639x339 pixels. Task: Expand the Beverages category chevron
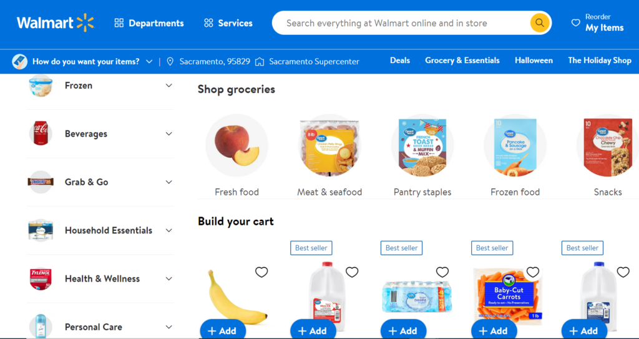tap(168, 134)
